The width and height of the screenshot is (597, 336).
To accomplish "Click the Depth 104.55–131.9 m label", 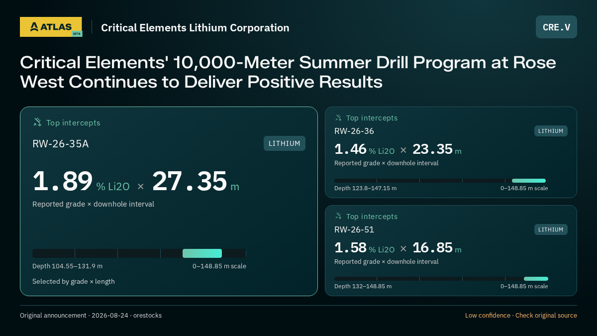I will tap(67, 266).
